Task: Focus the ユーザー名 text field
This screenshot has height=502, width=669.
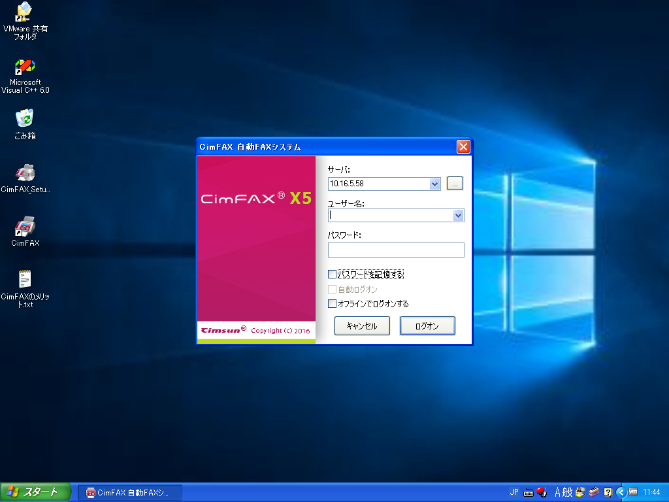Action: click(391, 216)
